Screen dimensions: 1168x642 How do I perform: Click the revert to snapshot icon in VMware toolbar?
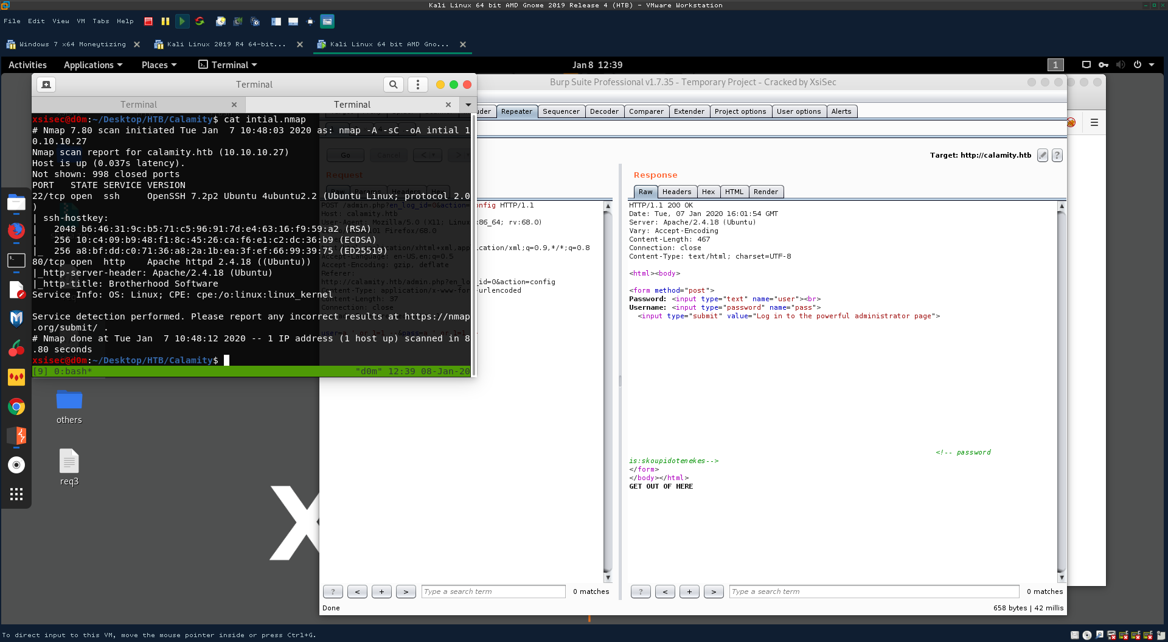(238, 21)
